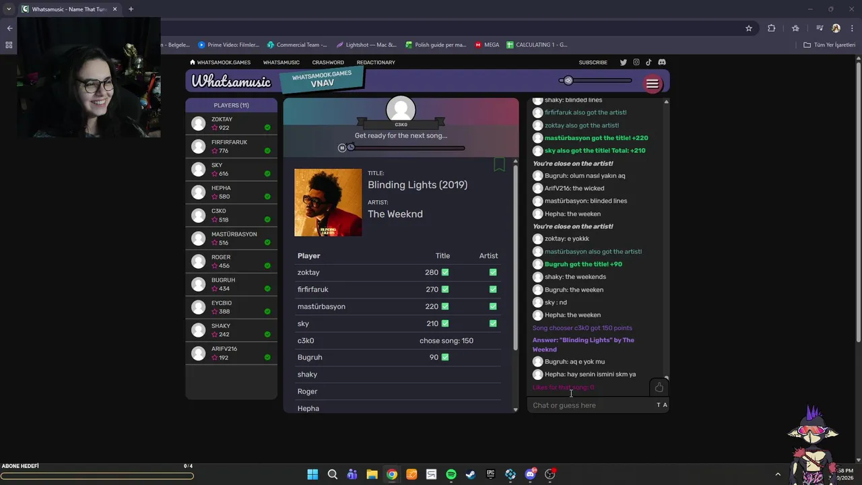Open the MEGA bookmark
The height and width of the screenshot is (485, 862).
(488, 45)
